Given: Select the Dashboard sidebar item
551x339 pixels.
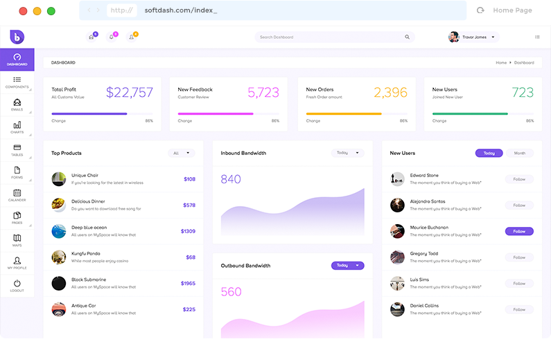Looking at the screenshot, I should 17,59.
